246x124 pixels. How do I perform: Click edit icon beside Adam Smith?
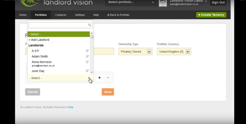coord(87,56)
